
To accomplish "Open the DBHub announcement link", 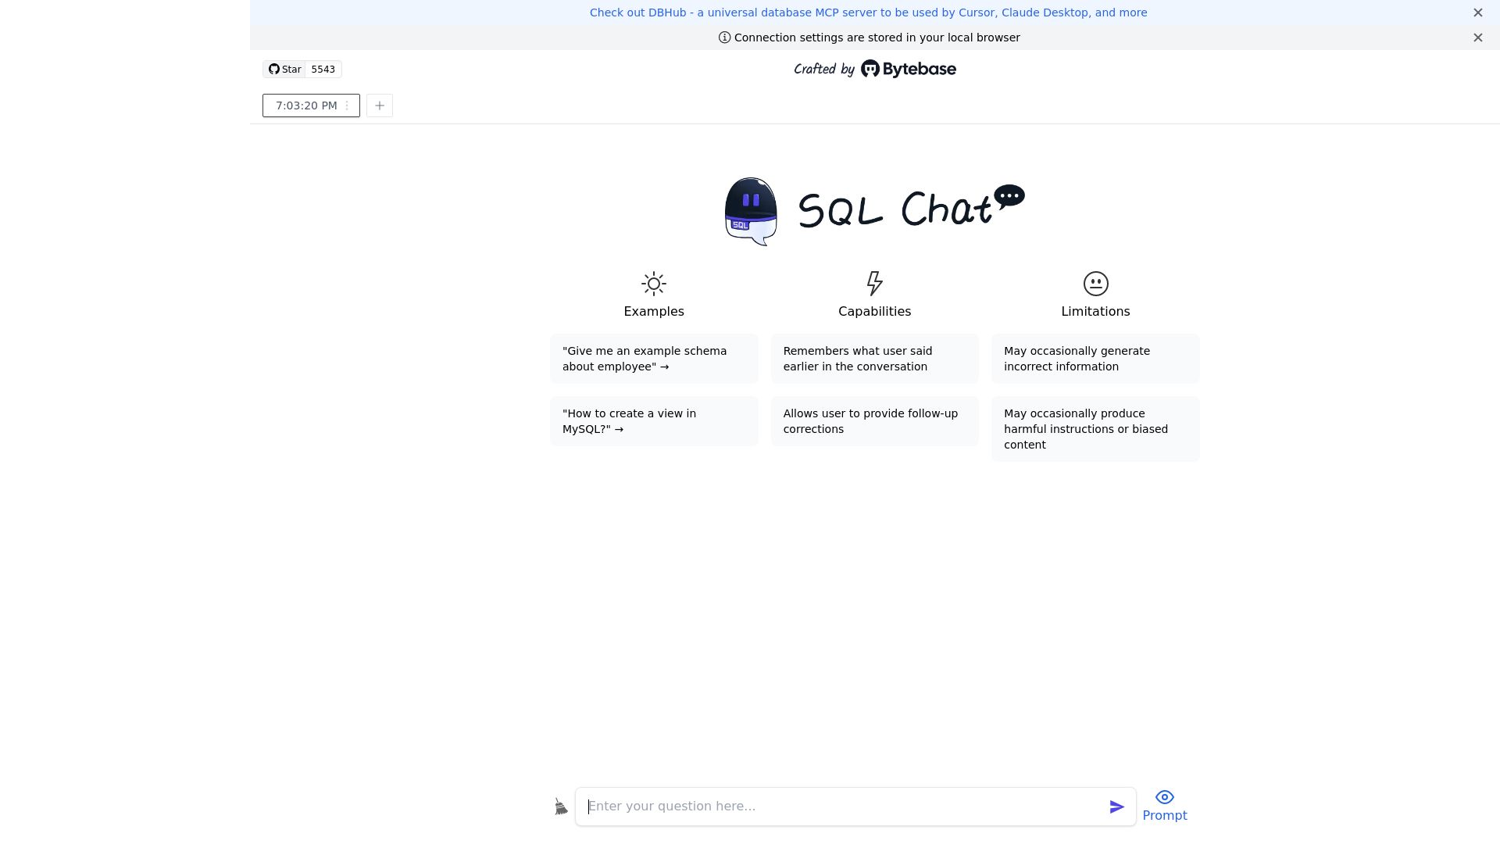I will pyautogui.click(x=869, y=12).
